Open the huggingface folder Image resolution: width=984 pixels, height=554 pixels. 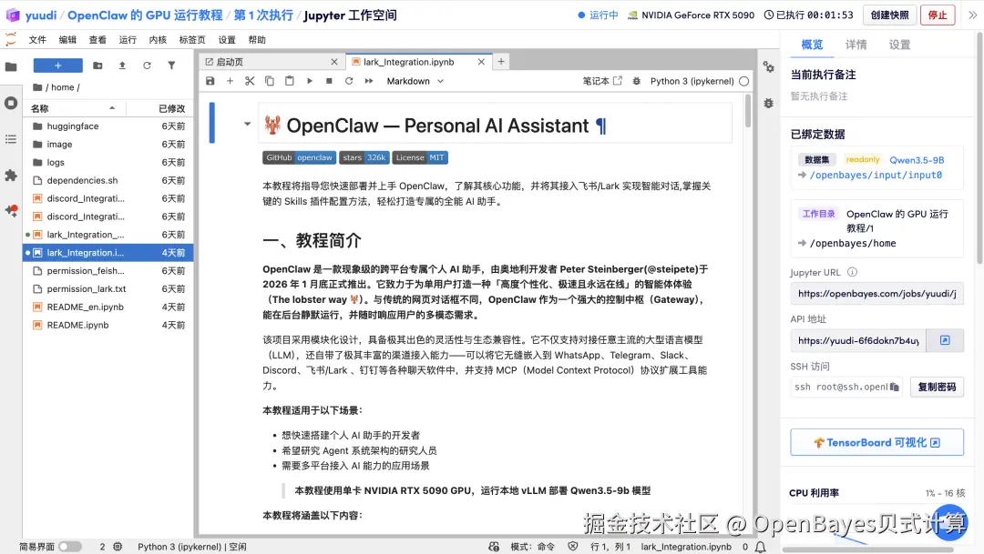[108, 126]
